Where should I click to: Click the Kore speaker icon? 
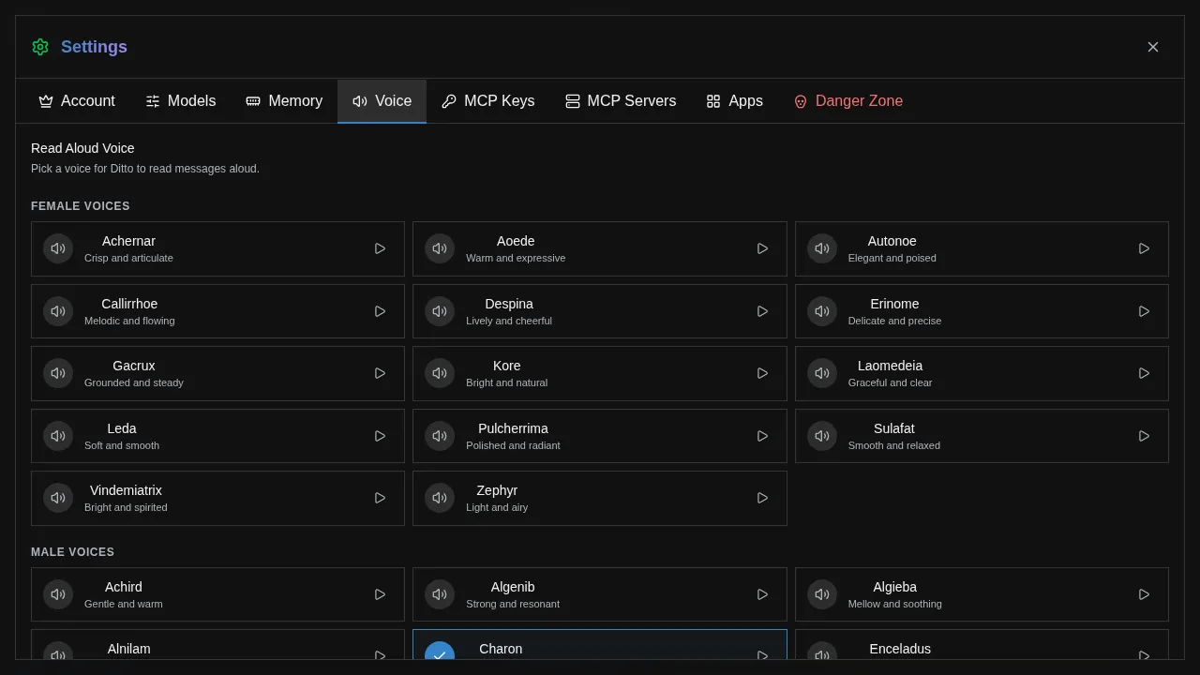[440, 373]
